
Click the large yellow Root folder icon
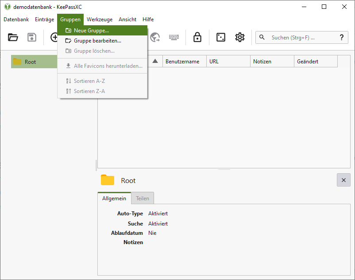(108, 180)
